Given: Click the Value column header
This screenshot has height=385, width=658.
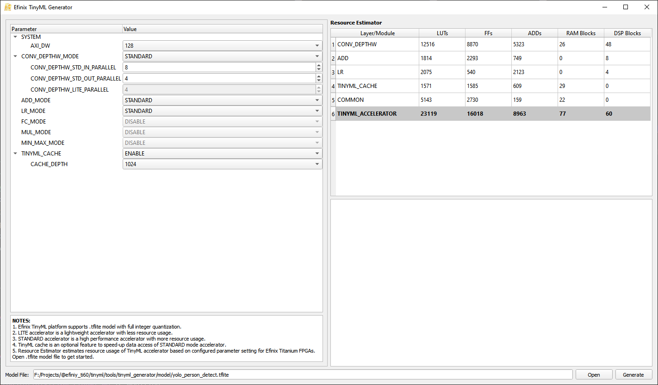Looking at the screenshot, I should click(222, 29).
